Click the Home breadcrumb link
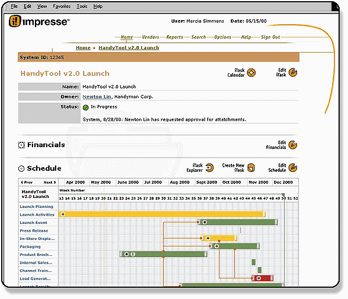Screen dimensions: 348x299 (83, 48)
